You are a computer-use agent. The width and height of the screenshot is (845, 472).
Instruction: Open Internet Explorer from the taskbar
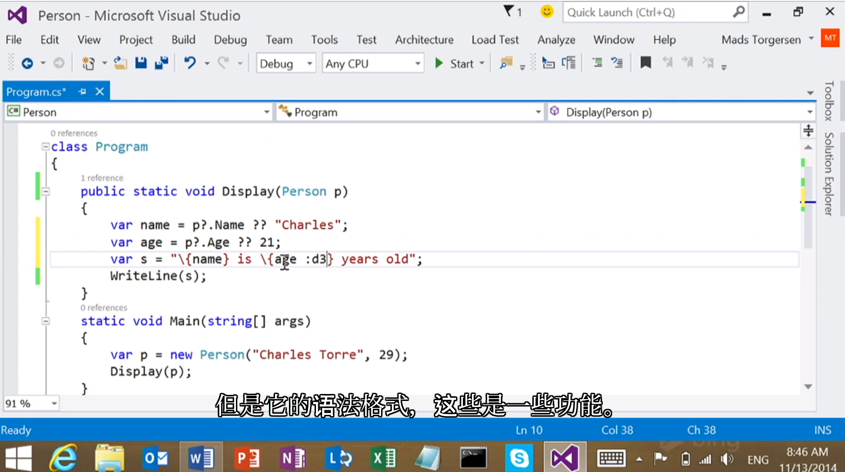coord(63,458)
